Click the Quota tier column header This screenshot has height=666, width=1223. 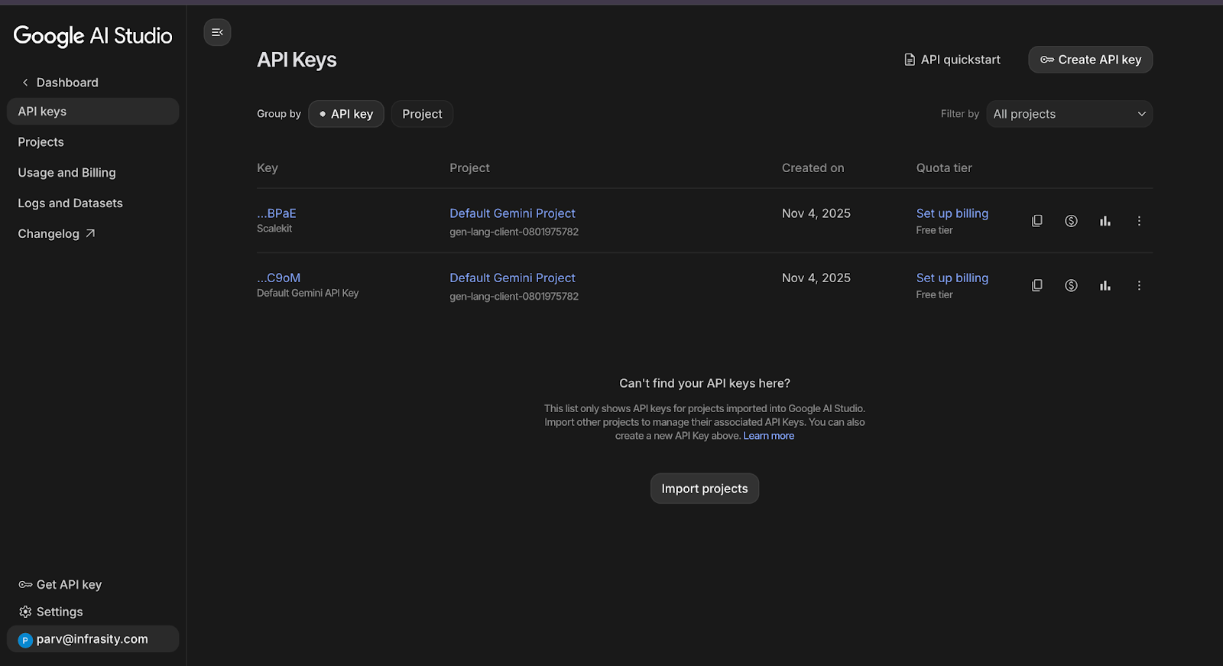point(944,167)
